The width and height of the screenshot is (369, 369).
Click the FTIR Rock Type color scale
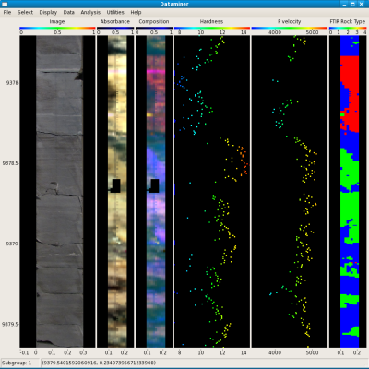coord(348,28)
